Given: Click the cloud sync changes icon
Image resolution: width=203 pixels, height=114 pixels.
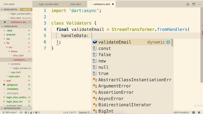Looking at the screenshot, I should 21,112.
